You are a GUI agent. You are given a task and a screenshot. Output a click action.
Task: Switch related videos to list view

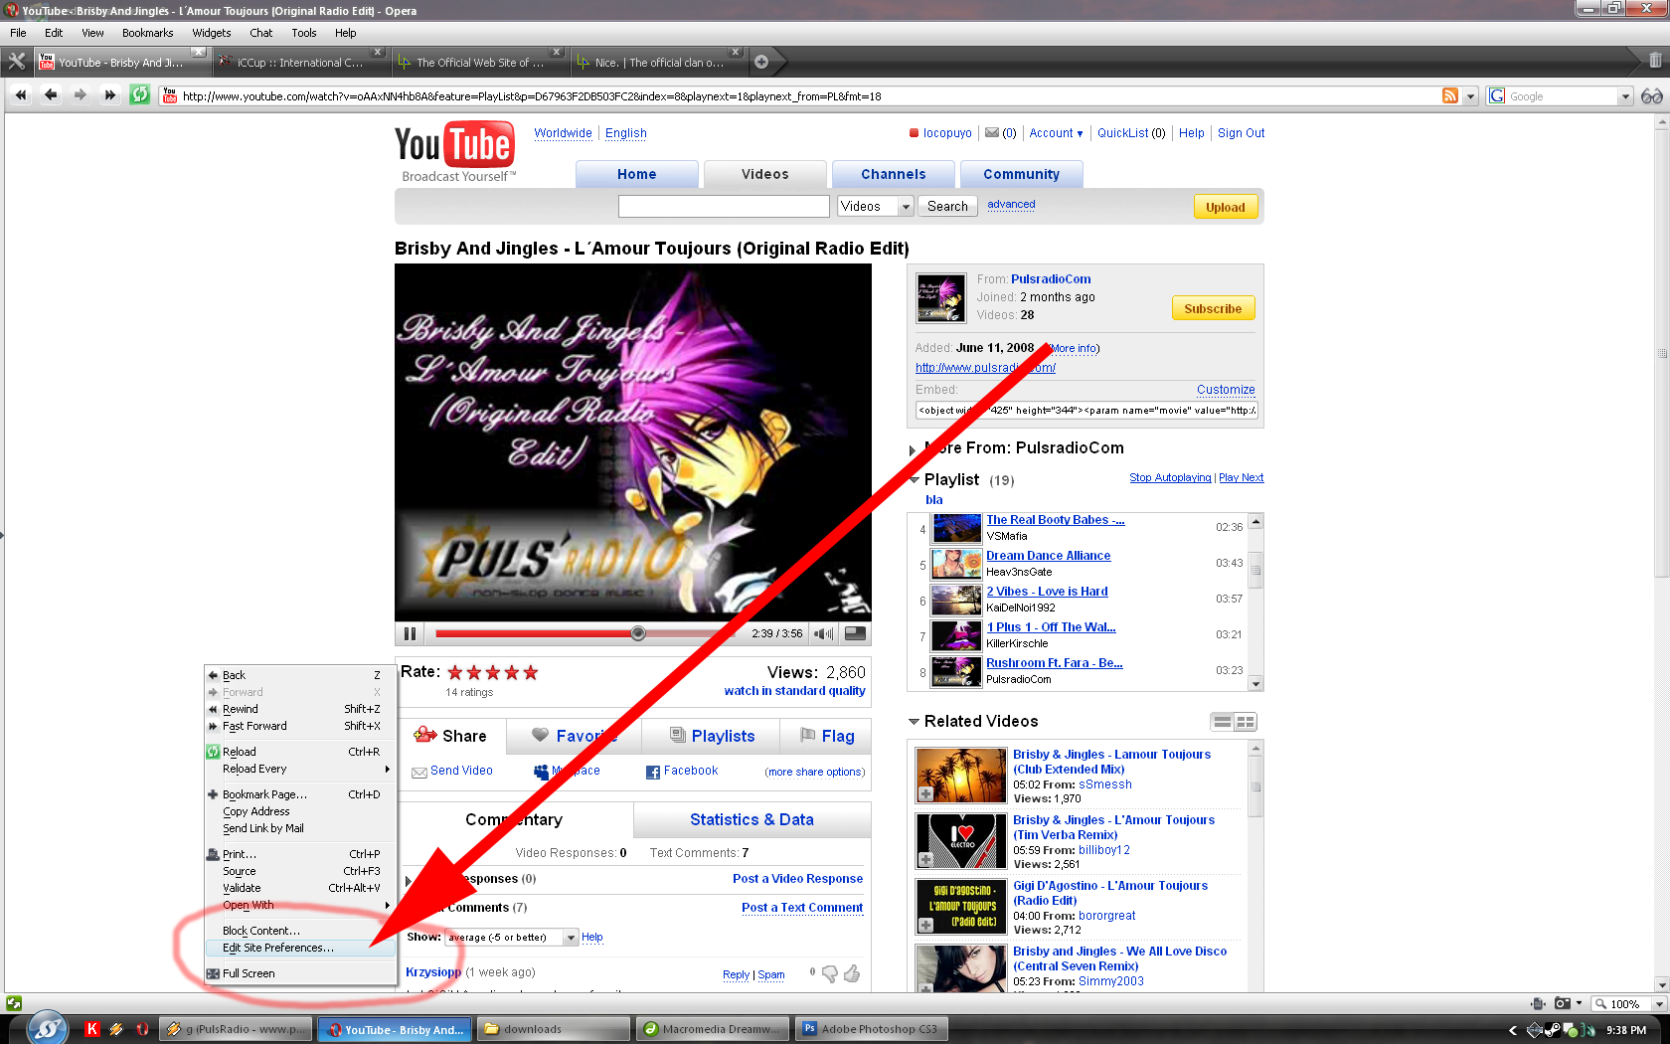tap(1222, 722)
